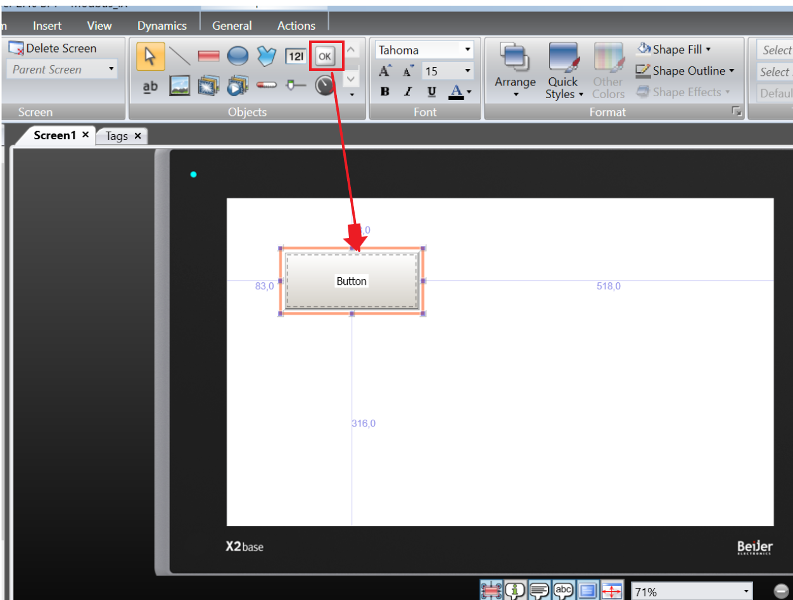The height and width of the screenshot is (600, 793).
Task: Click the font color A swatch
Action: (456, 92)
